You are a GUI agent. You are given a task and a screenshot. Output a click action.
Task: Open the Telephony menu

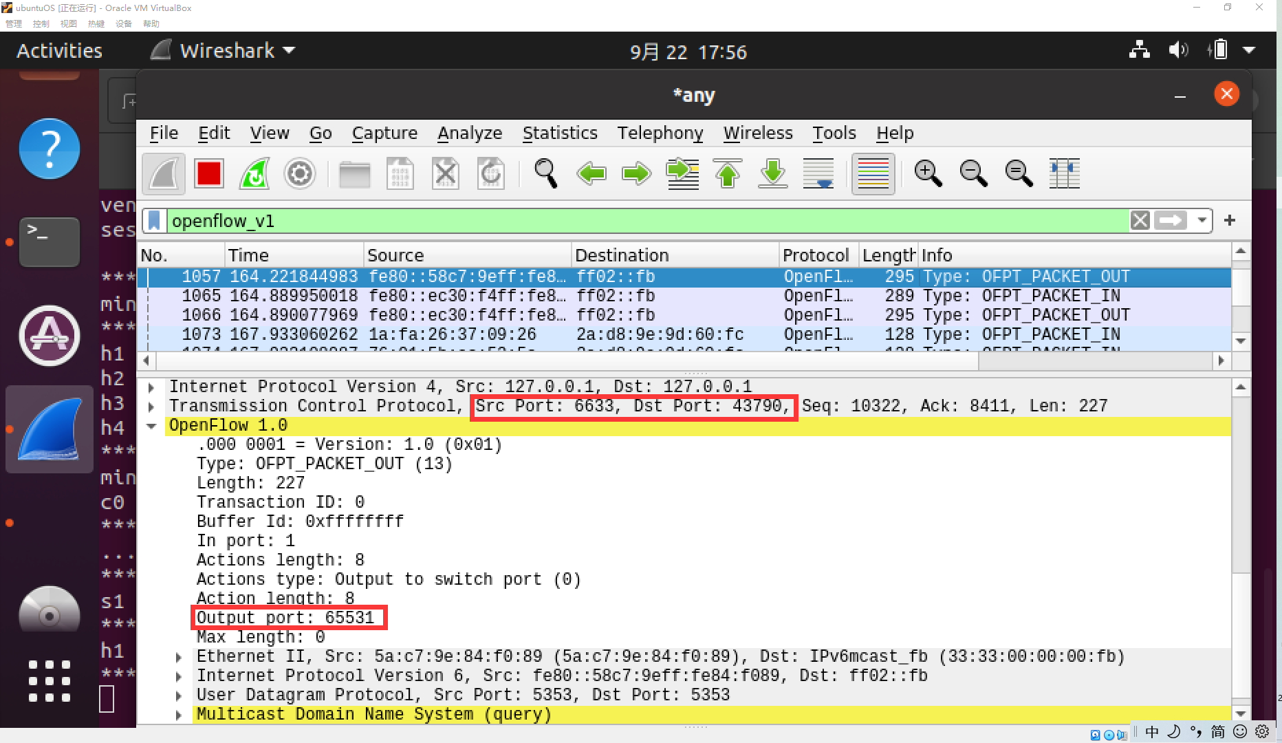click(x=660, y=133)
